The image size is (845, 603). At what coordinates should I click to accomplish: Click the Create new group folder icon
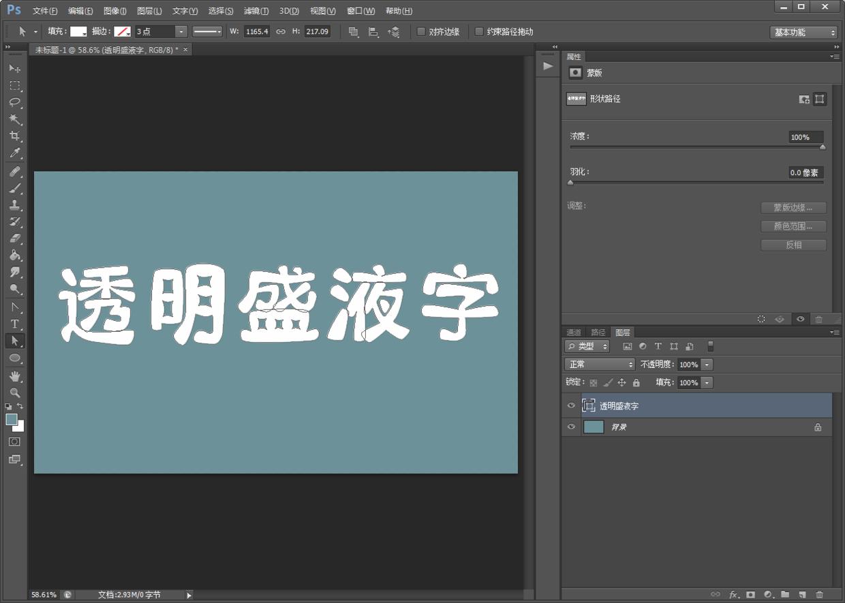point(785,595)
